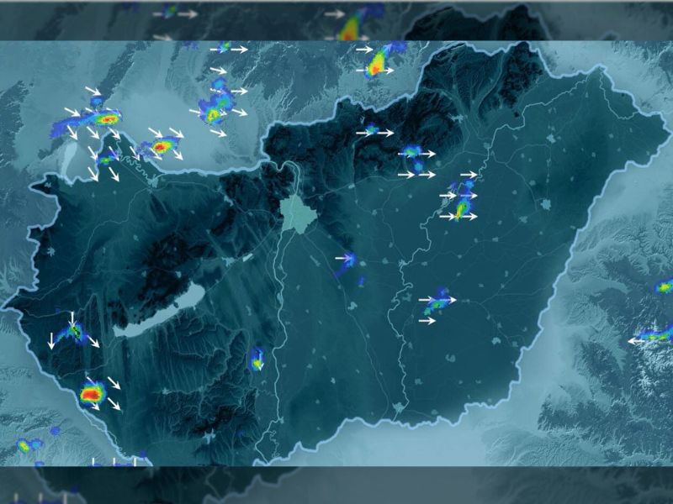Select the storm cell at the top edge center
Image resolution: width=673 pixels, height=504 pixels.
coord(352,27)
